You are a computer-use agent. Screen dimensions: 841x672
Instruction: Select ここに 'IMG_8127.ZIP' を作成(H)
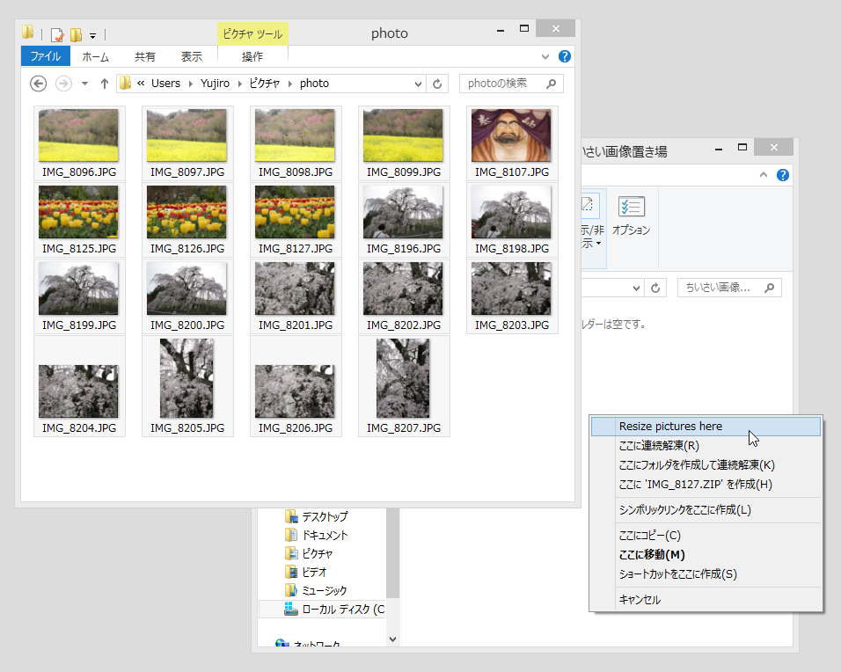click(706, 485)
